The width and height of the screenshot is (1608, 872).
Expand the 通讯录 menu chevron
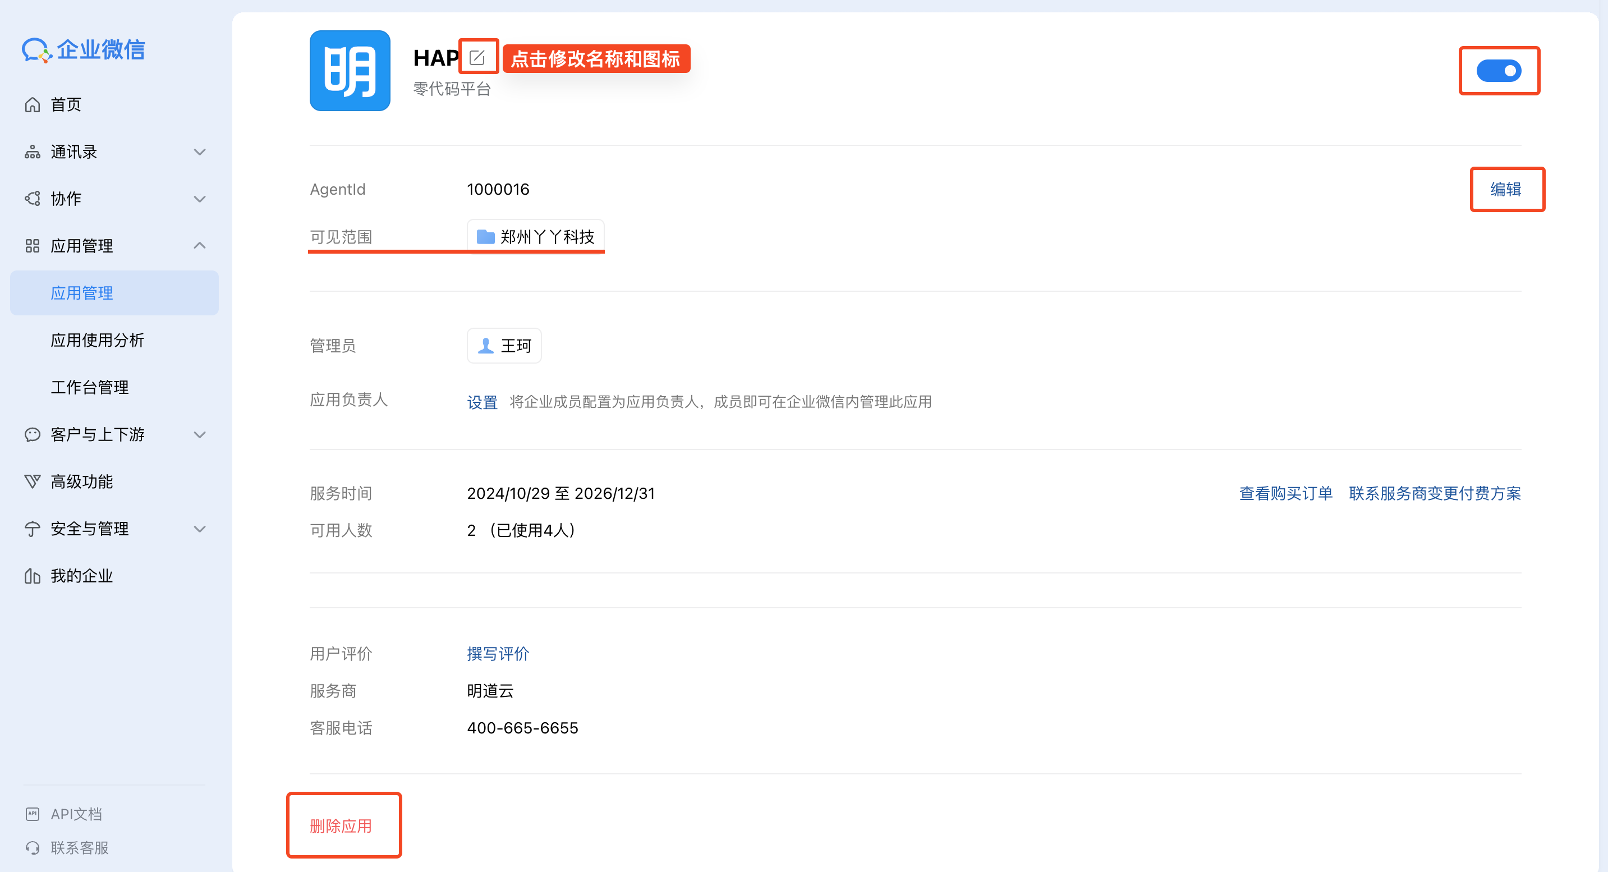(200, 152)
